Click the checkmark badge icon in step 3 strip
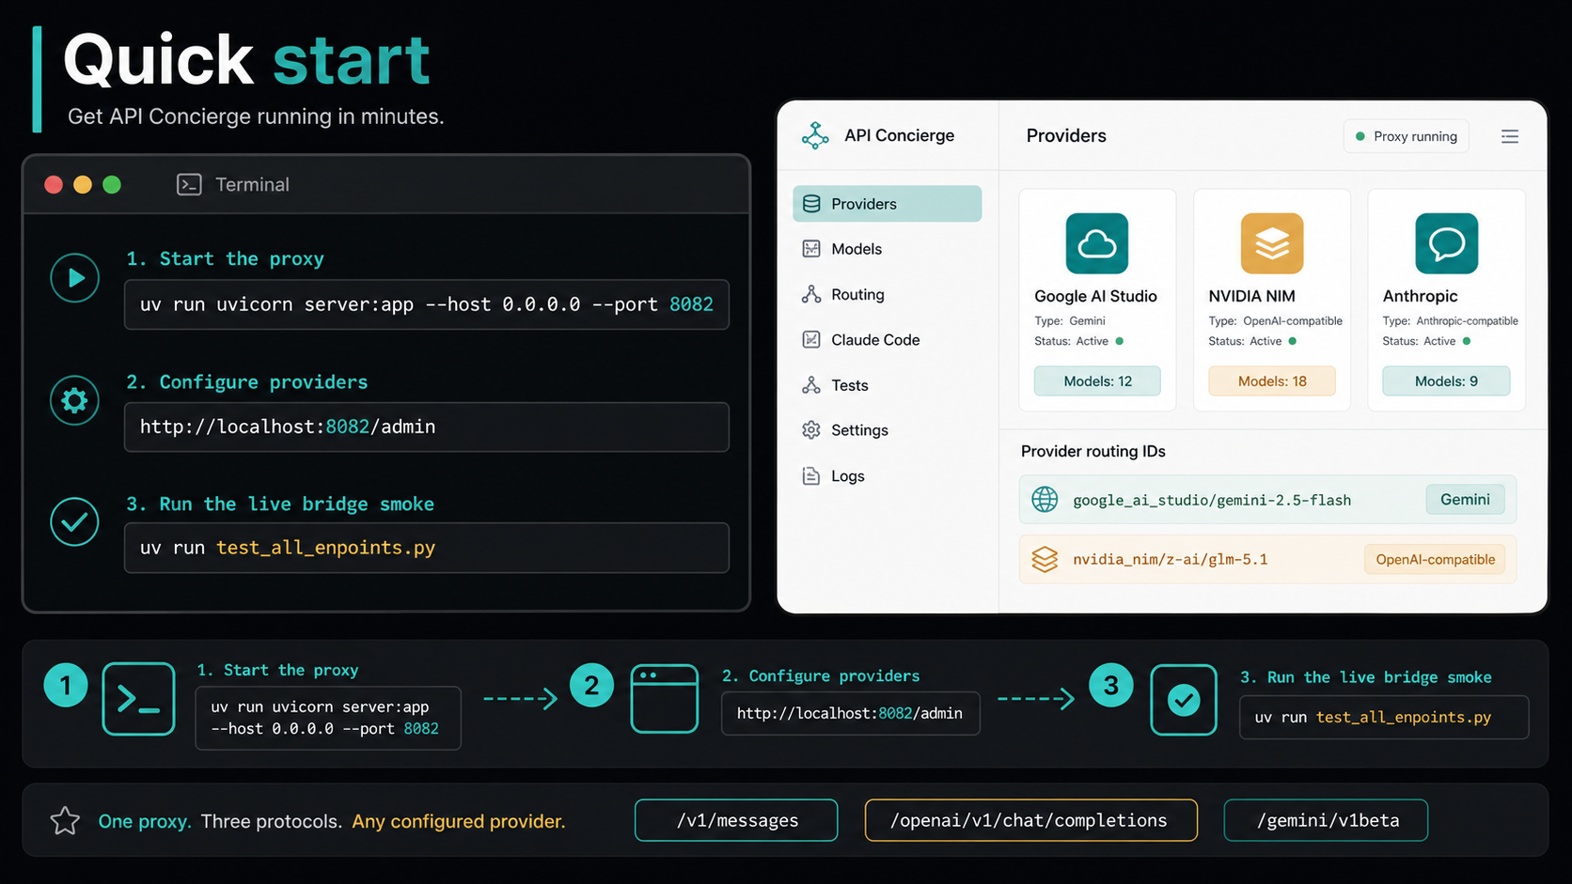This screenshot has width=1572, height=884. point(1184,700)
